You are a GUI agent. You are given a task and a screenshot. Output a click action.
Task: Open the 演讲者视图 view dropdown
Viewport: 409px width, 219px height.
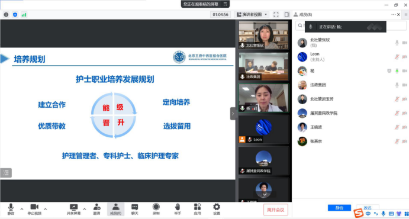(x=252, y=15)
